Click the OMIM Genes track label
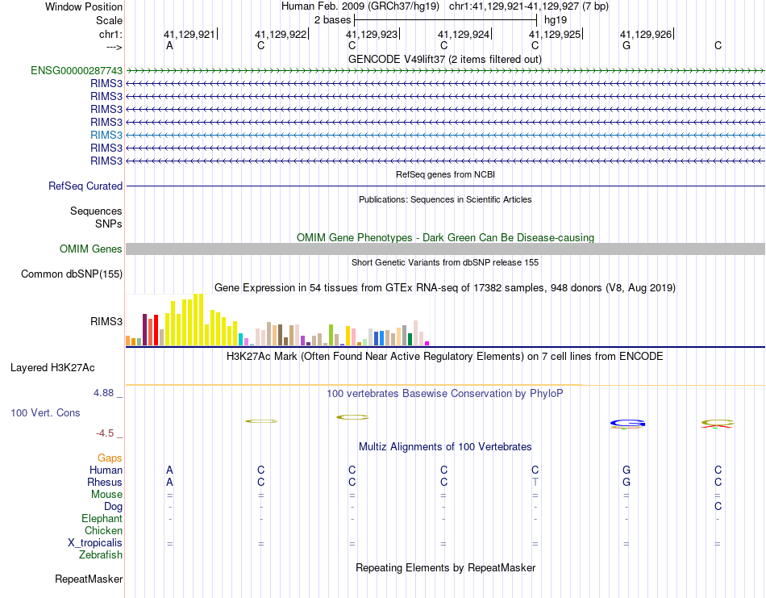766x598 pixels. coord(90,249)
